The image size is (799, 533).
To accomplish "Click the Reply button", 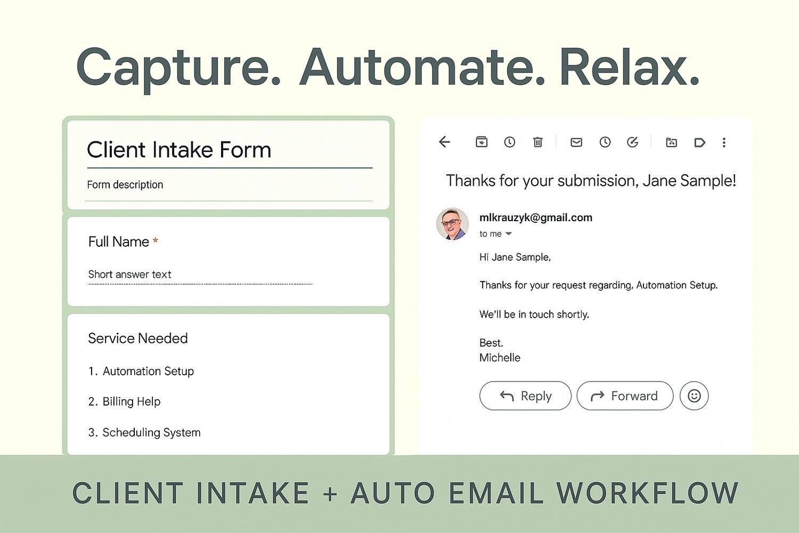I will coord(525,395).
